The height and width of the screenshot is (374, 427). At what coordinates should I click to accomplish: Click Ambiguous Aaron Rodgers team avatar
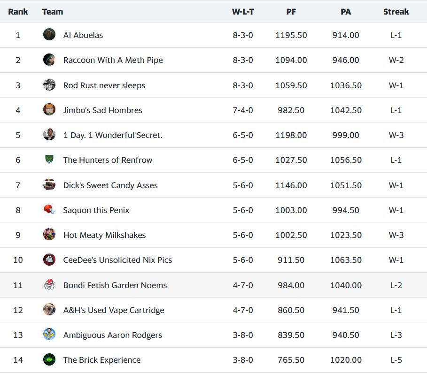coord(49,335)
